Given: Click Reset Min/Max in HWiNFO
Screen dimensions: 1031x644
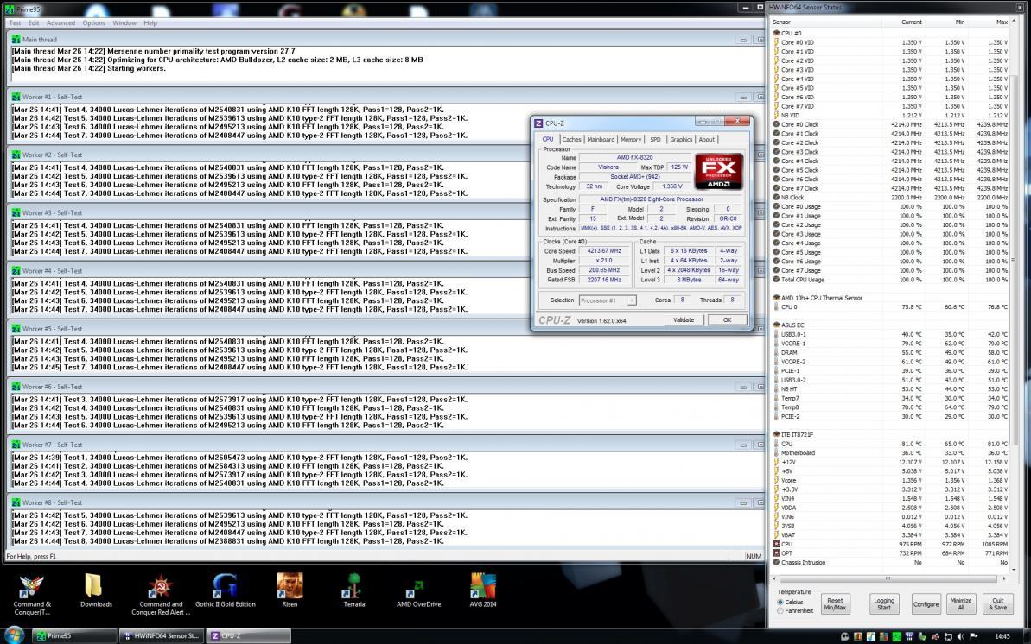Looking at the screenshot, I should (x=835, y=604).
